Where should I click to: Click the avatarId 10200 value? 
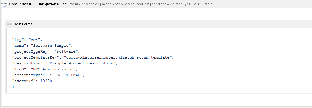pyautogui.click(x=46, y=81)
